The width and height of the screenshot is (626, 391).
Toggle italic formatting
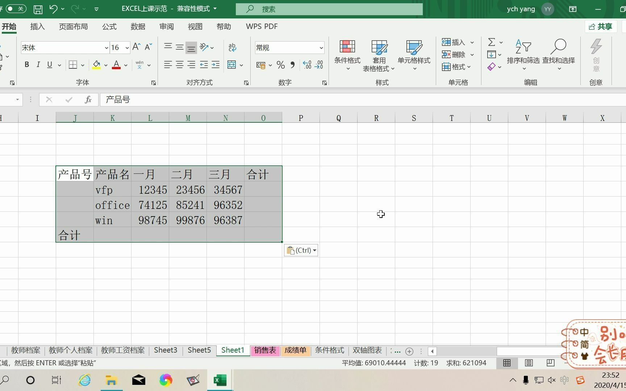click(x=38, y=64)
